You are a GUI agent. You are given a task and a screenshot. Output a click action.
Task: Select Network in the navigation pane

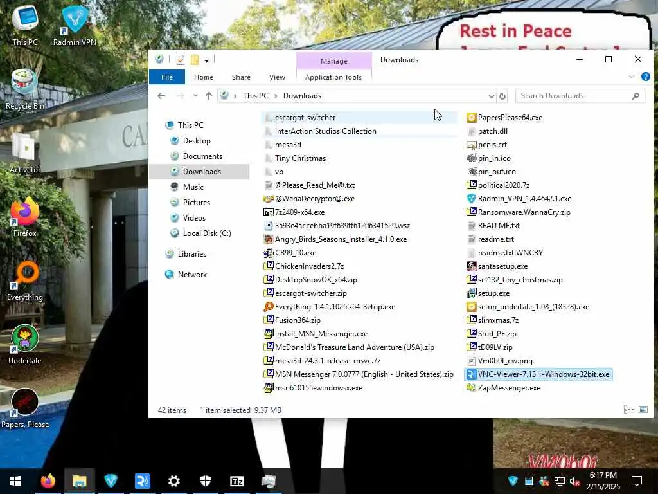[191, 275]
